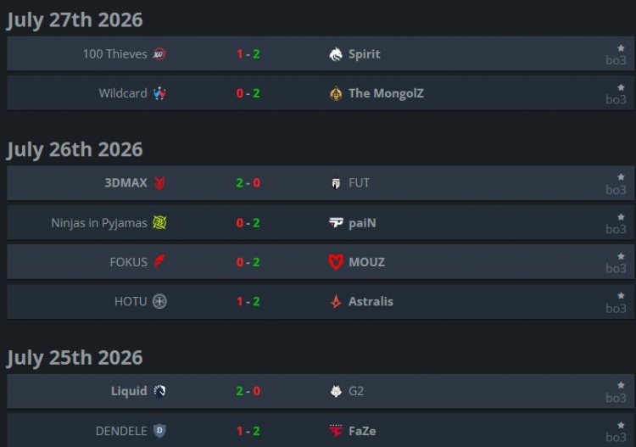Click the paiN team logo

click(336, 223)
